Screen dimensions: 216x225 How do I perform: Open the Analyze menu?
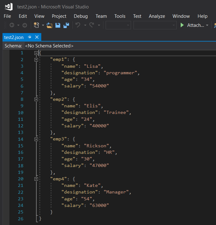tap(157, 16)
